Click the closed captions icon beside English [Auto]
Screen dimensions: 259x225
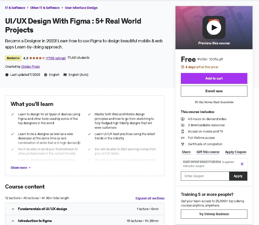65,75
